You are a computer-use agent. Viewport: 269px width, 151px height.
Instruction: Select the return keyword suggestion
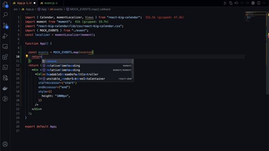click(88, 61)
